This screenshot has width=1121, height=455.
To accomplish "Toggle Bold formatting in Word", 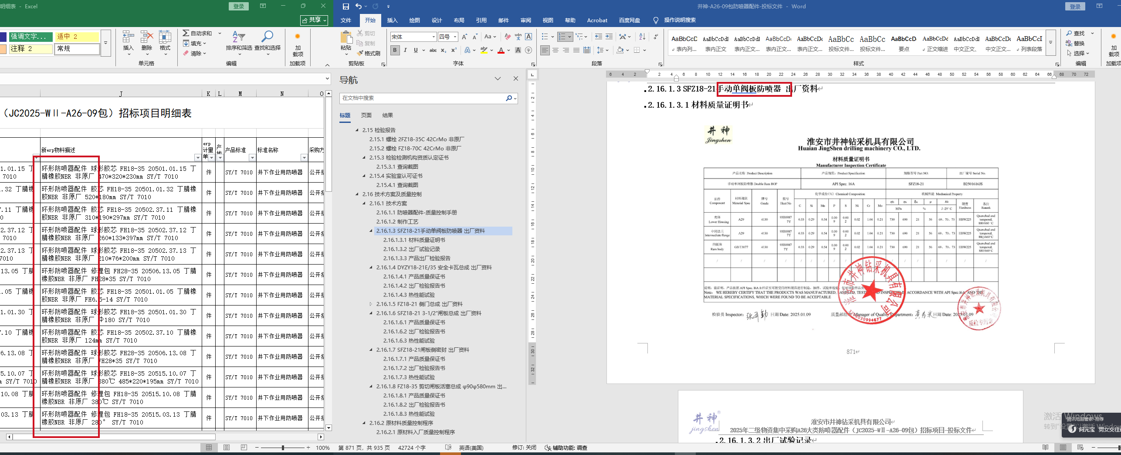I will tap(395, 51).
